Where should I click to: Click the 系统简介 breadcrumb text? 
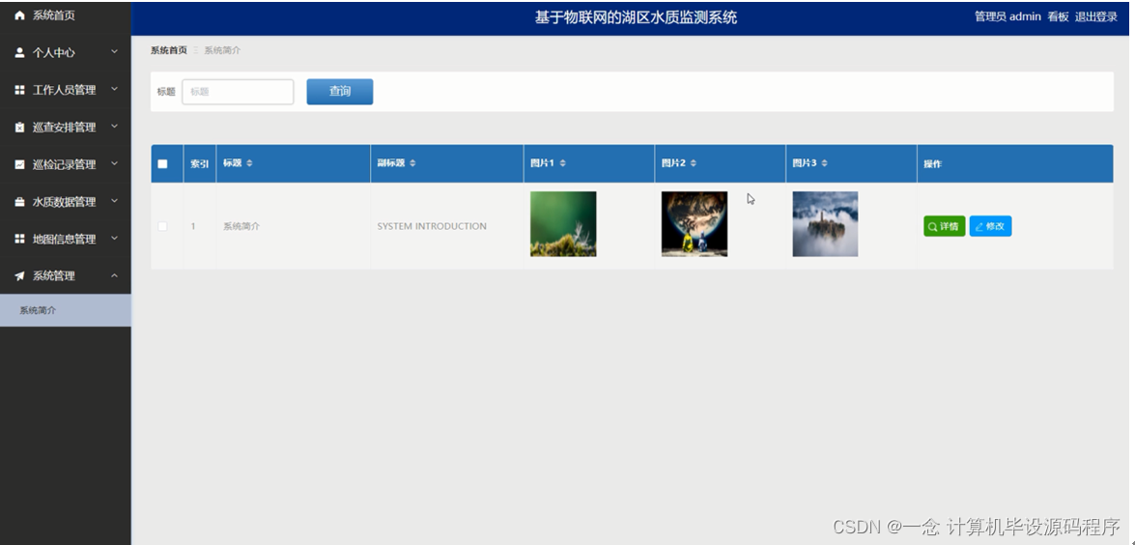[x=222, y=50]
